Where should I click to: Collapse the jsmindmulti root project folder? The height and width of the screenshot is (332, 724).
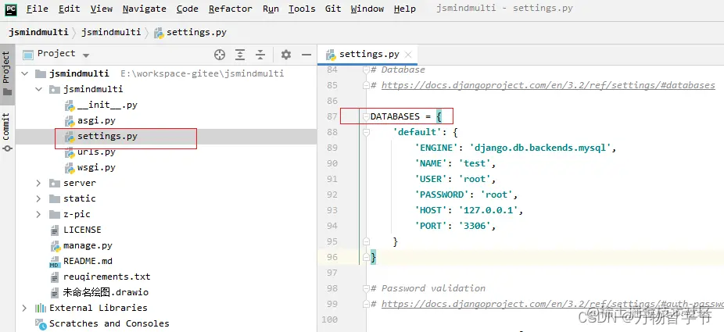(x=25, y=73)
